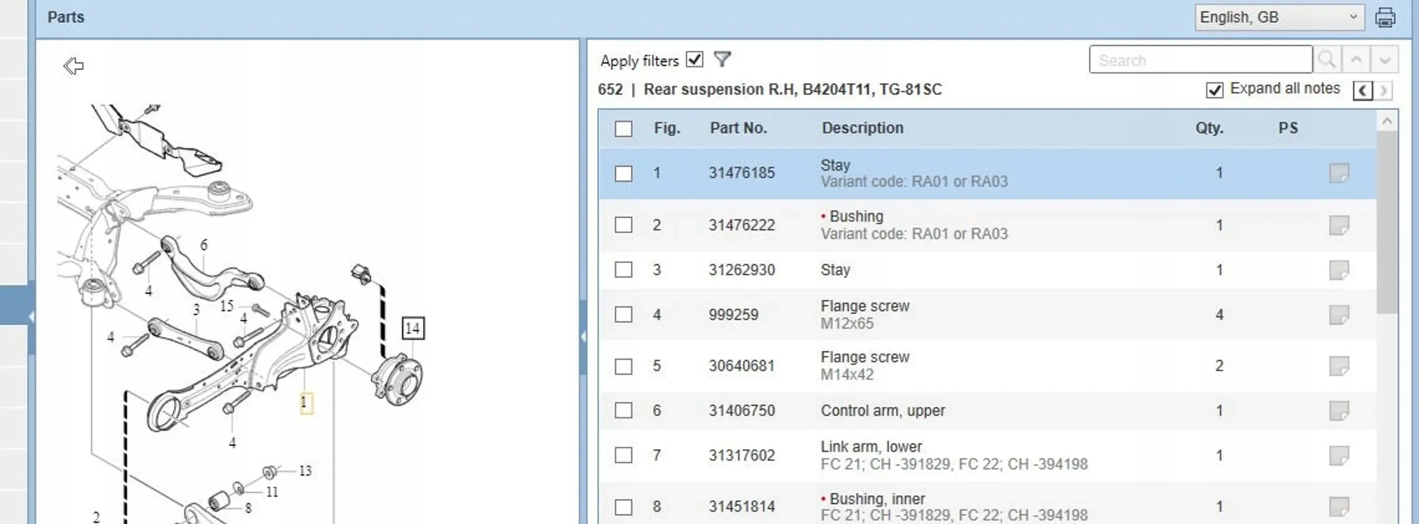Click the PS column header
This screenshot has width=1419, height=524.
coord(1288,128)
